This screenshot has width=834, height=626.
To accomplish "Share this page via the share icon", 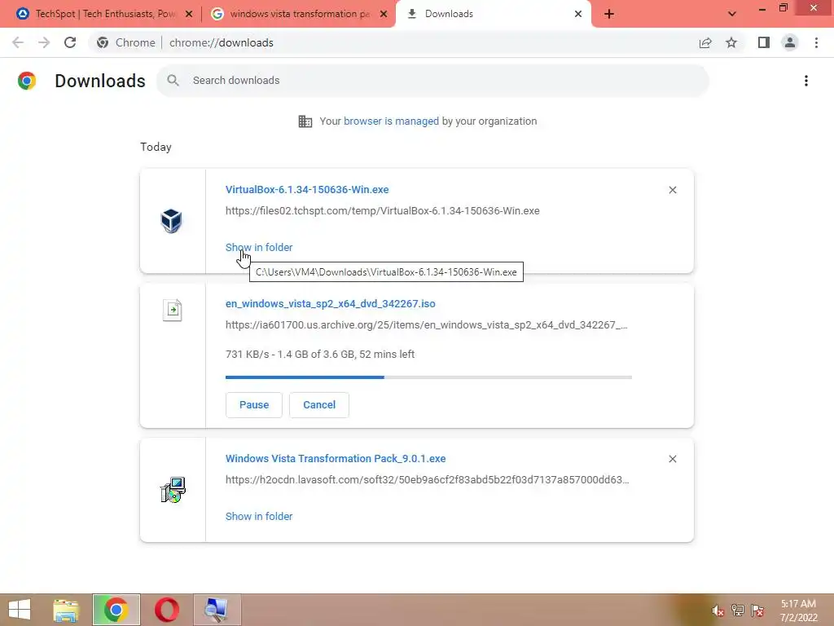I will click(x=705, y=42).
